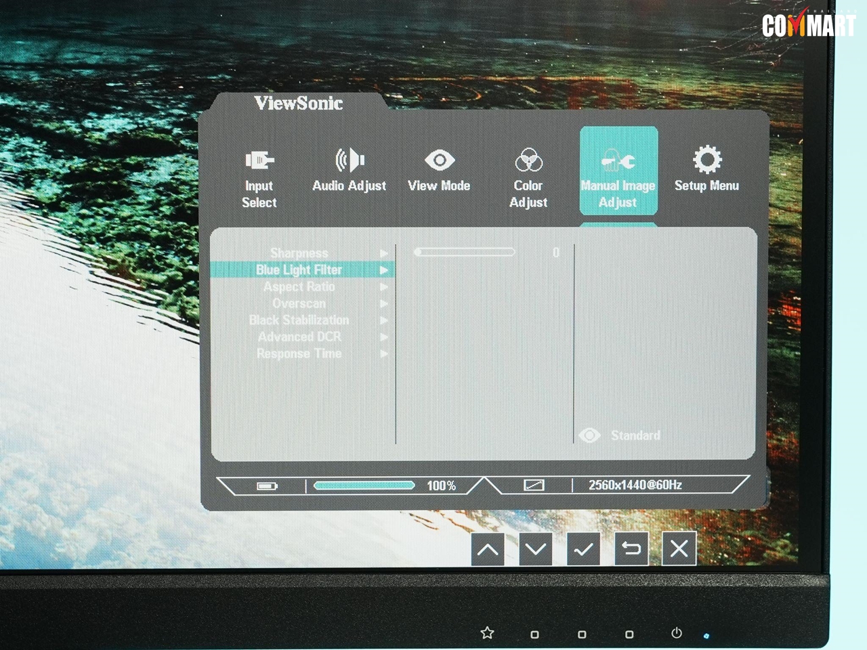Image resolution: width=867 pixels, height=650 pixels.
Task: Select the Input Select plug icon
Action: 259,160
